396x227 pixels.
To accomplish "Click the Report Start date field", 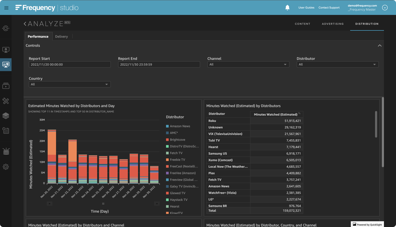I will click(70, 64).
